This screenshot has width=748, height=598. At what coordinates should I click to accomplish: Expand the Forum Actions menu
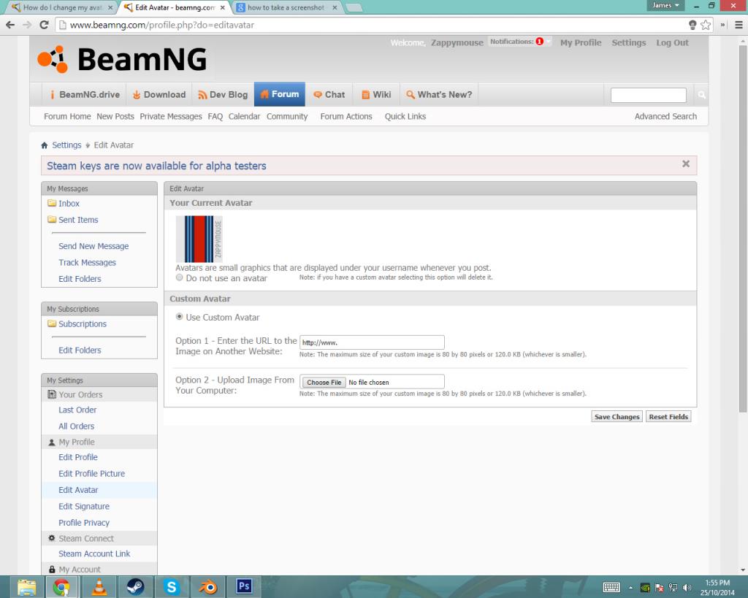(346, 116)
